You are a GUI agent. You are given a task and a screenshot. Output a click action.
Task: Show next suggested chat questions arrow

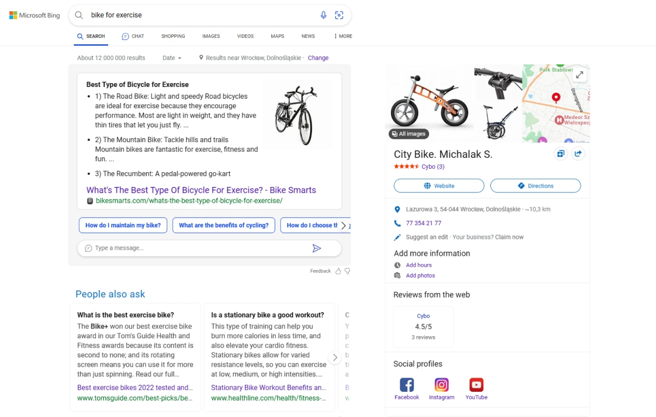point(343,225)
